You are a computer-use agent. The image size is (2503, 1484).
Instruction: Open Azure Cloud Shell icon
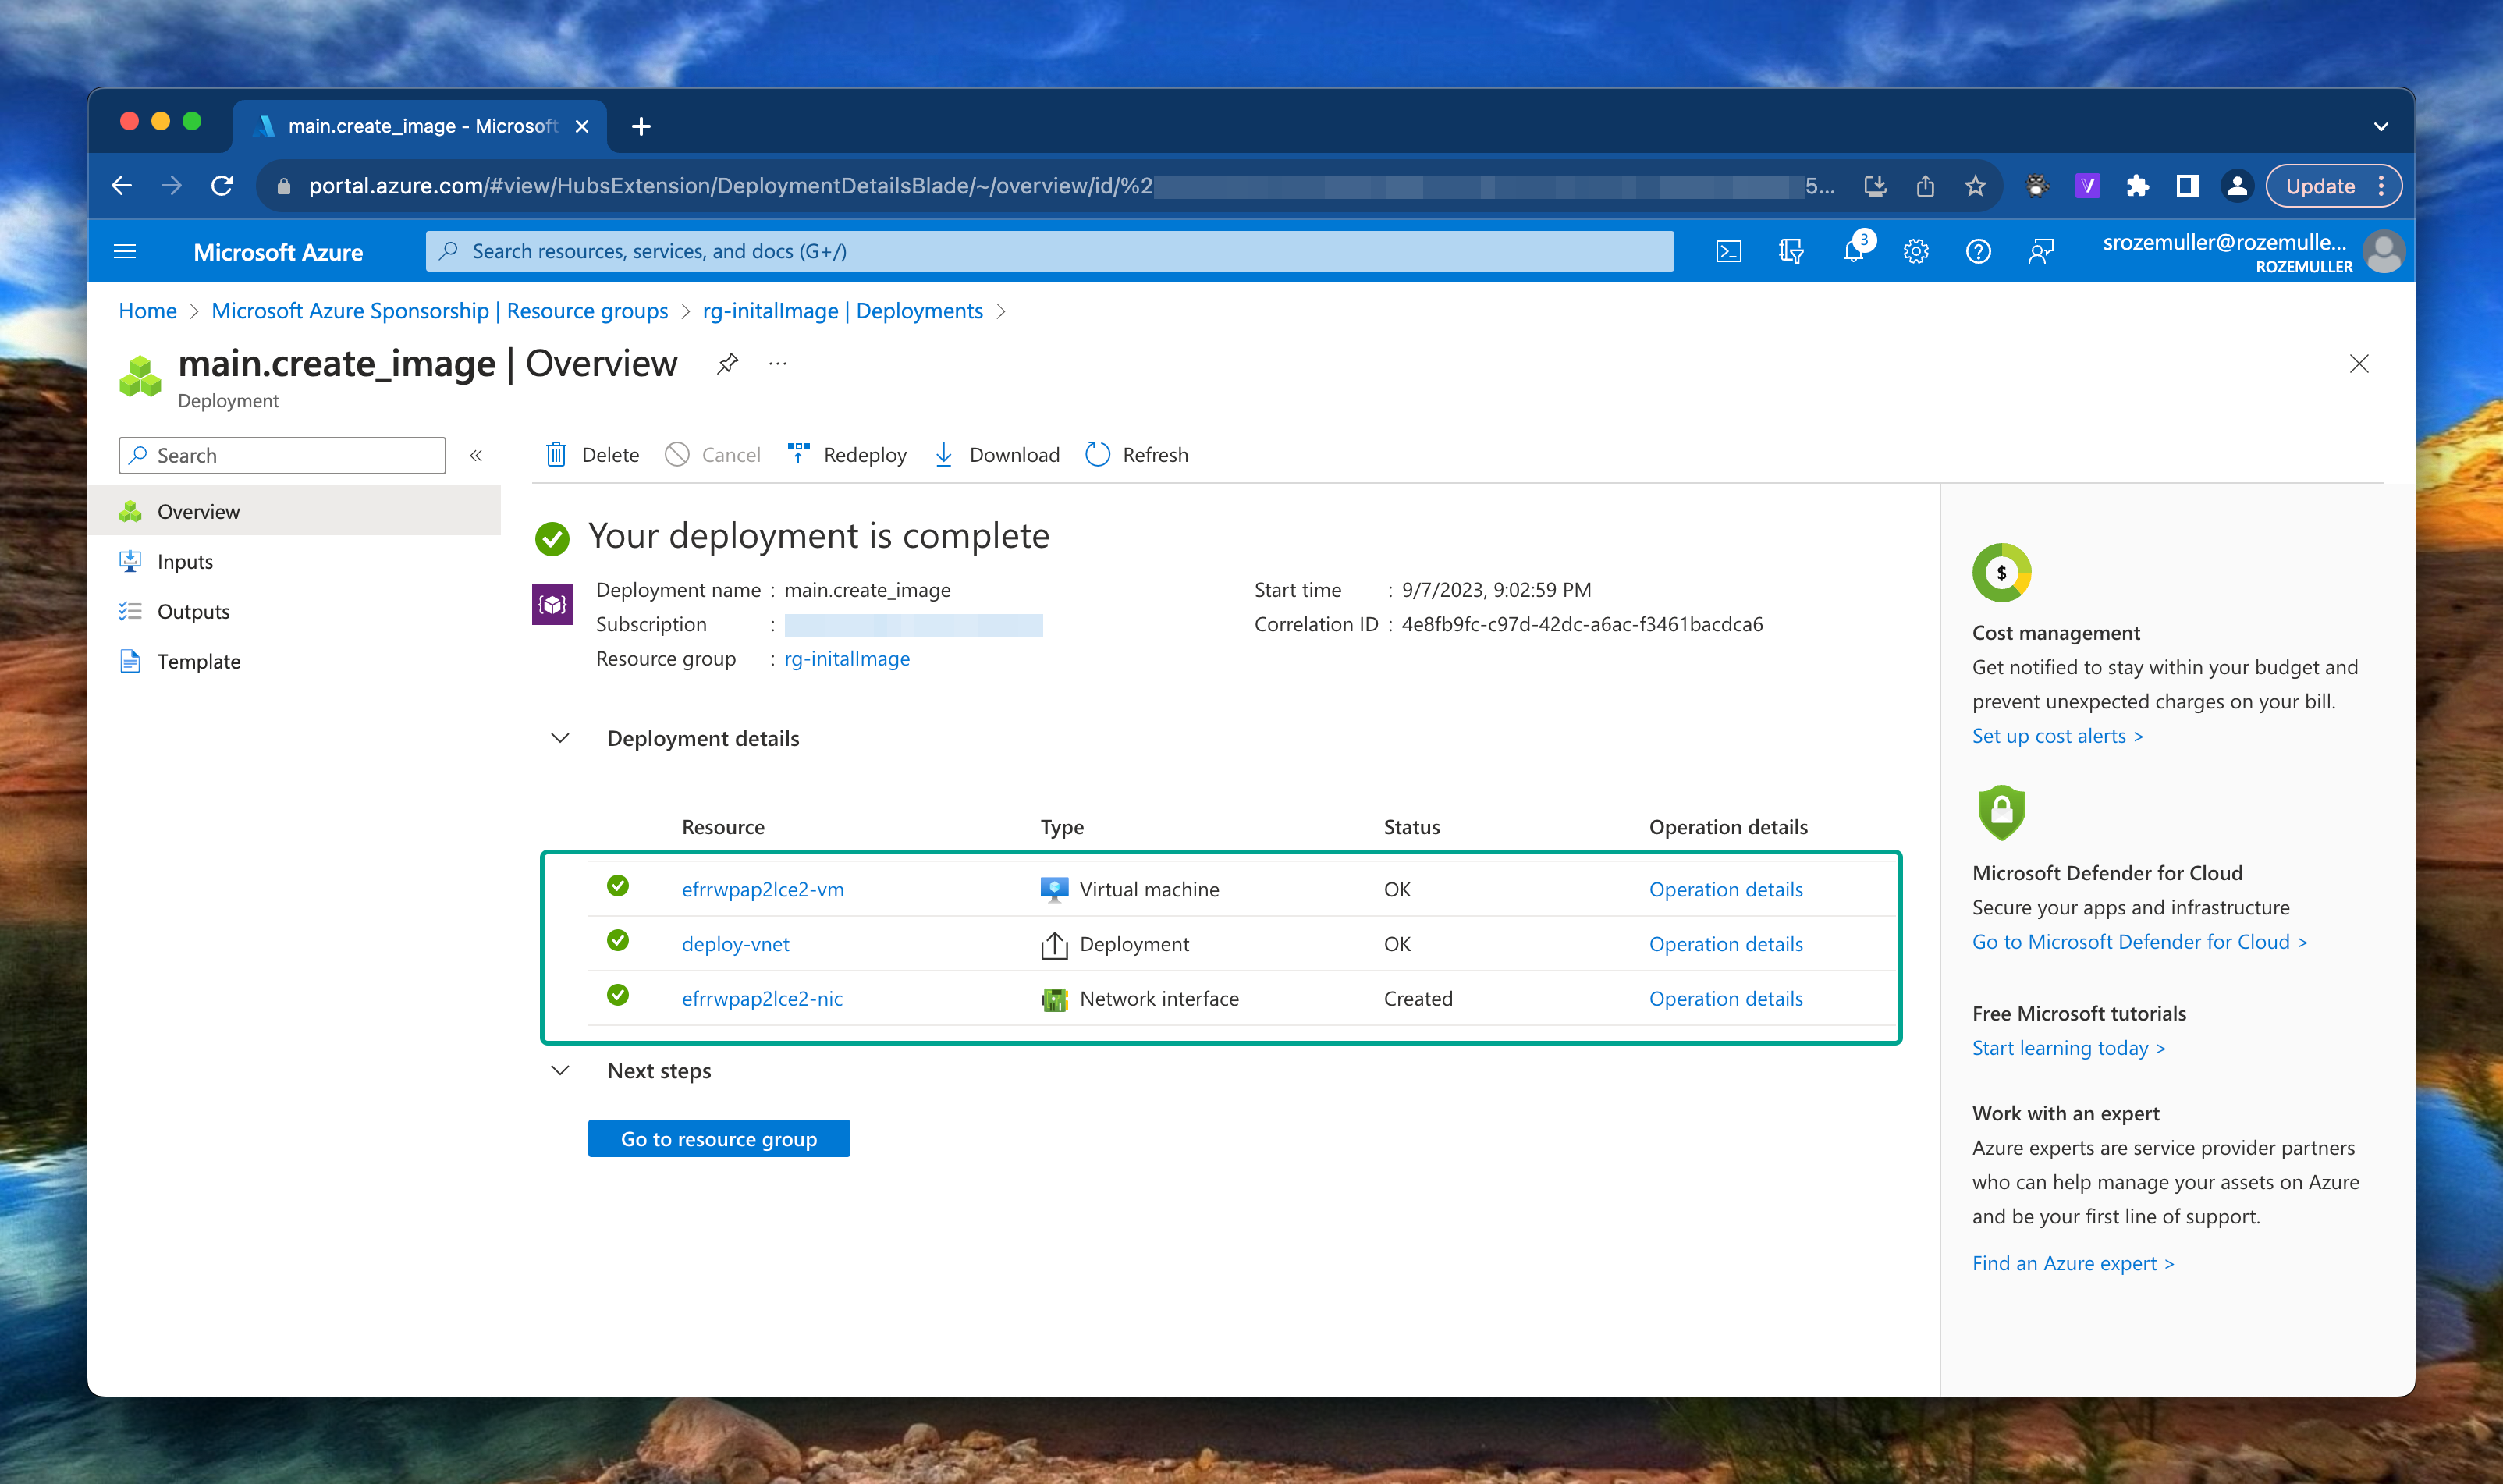[x=1728, y=252]
